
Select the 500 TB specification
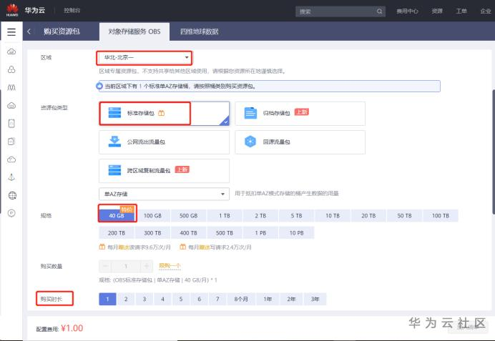(225, 233)
